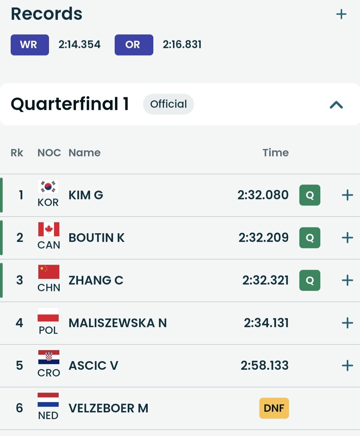Expand details for KIM G row
Image resolution: width=360 pixels, height=436 pixels.
[x=347, y=195]
